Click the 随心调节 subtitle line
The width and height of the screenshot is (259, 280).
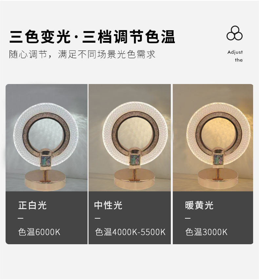point(82,54)
